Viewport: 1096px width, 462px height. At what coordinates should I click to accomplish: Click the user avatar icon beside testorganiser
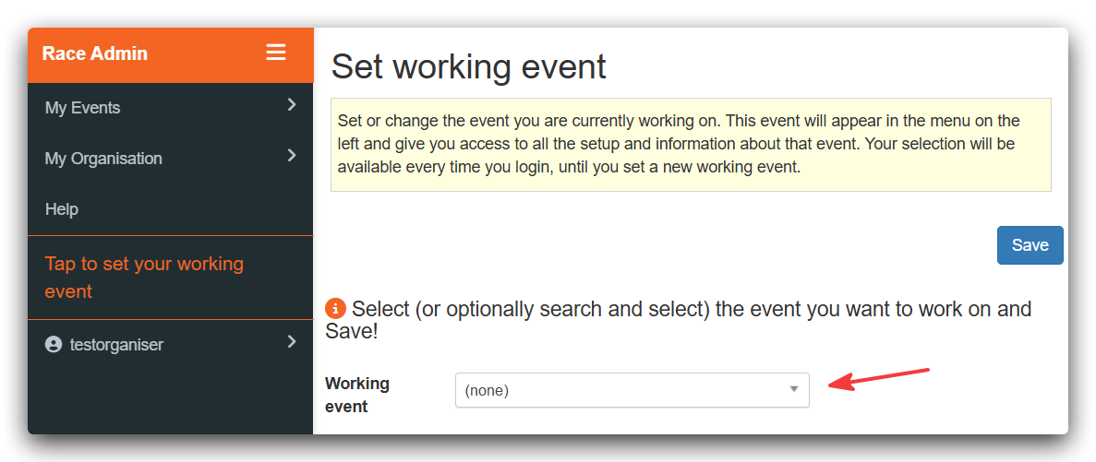point(54,345)
